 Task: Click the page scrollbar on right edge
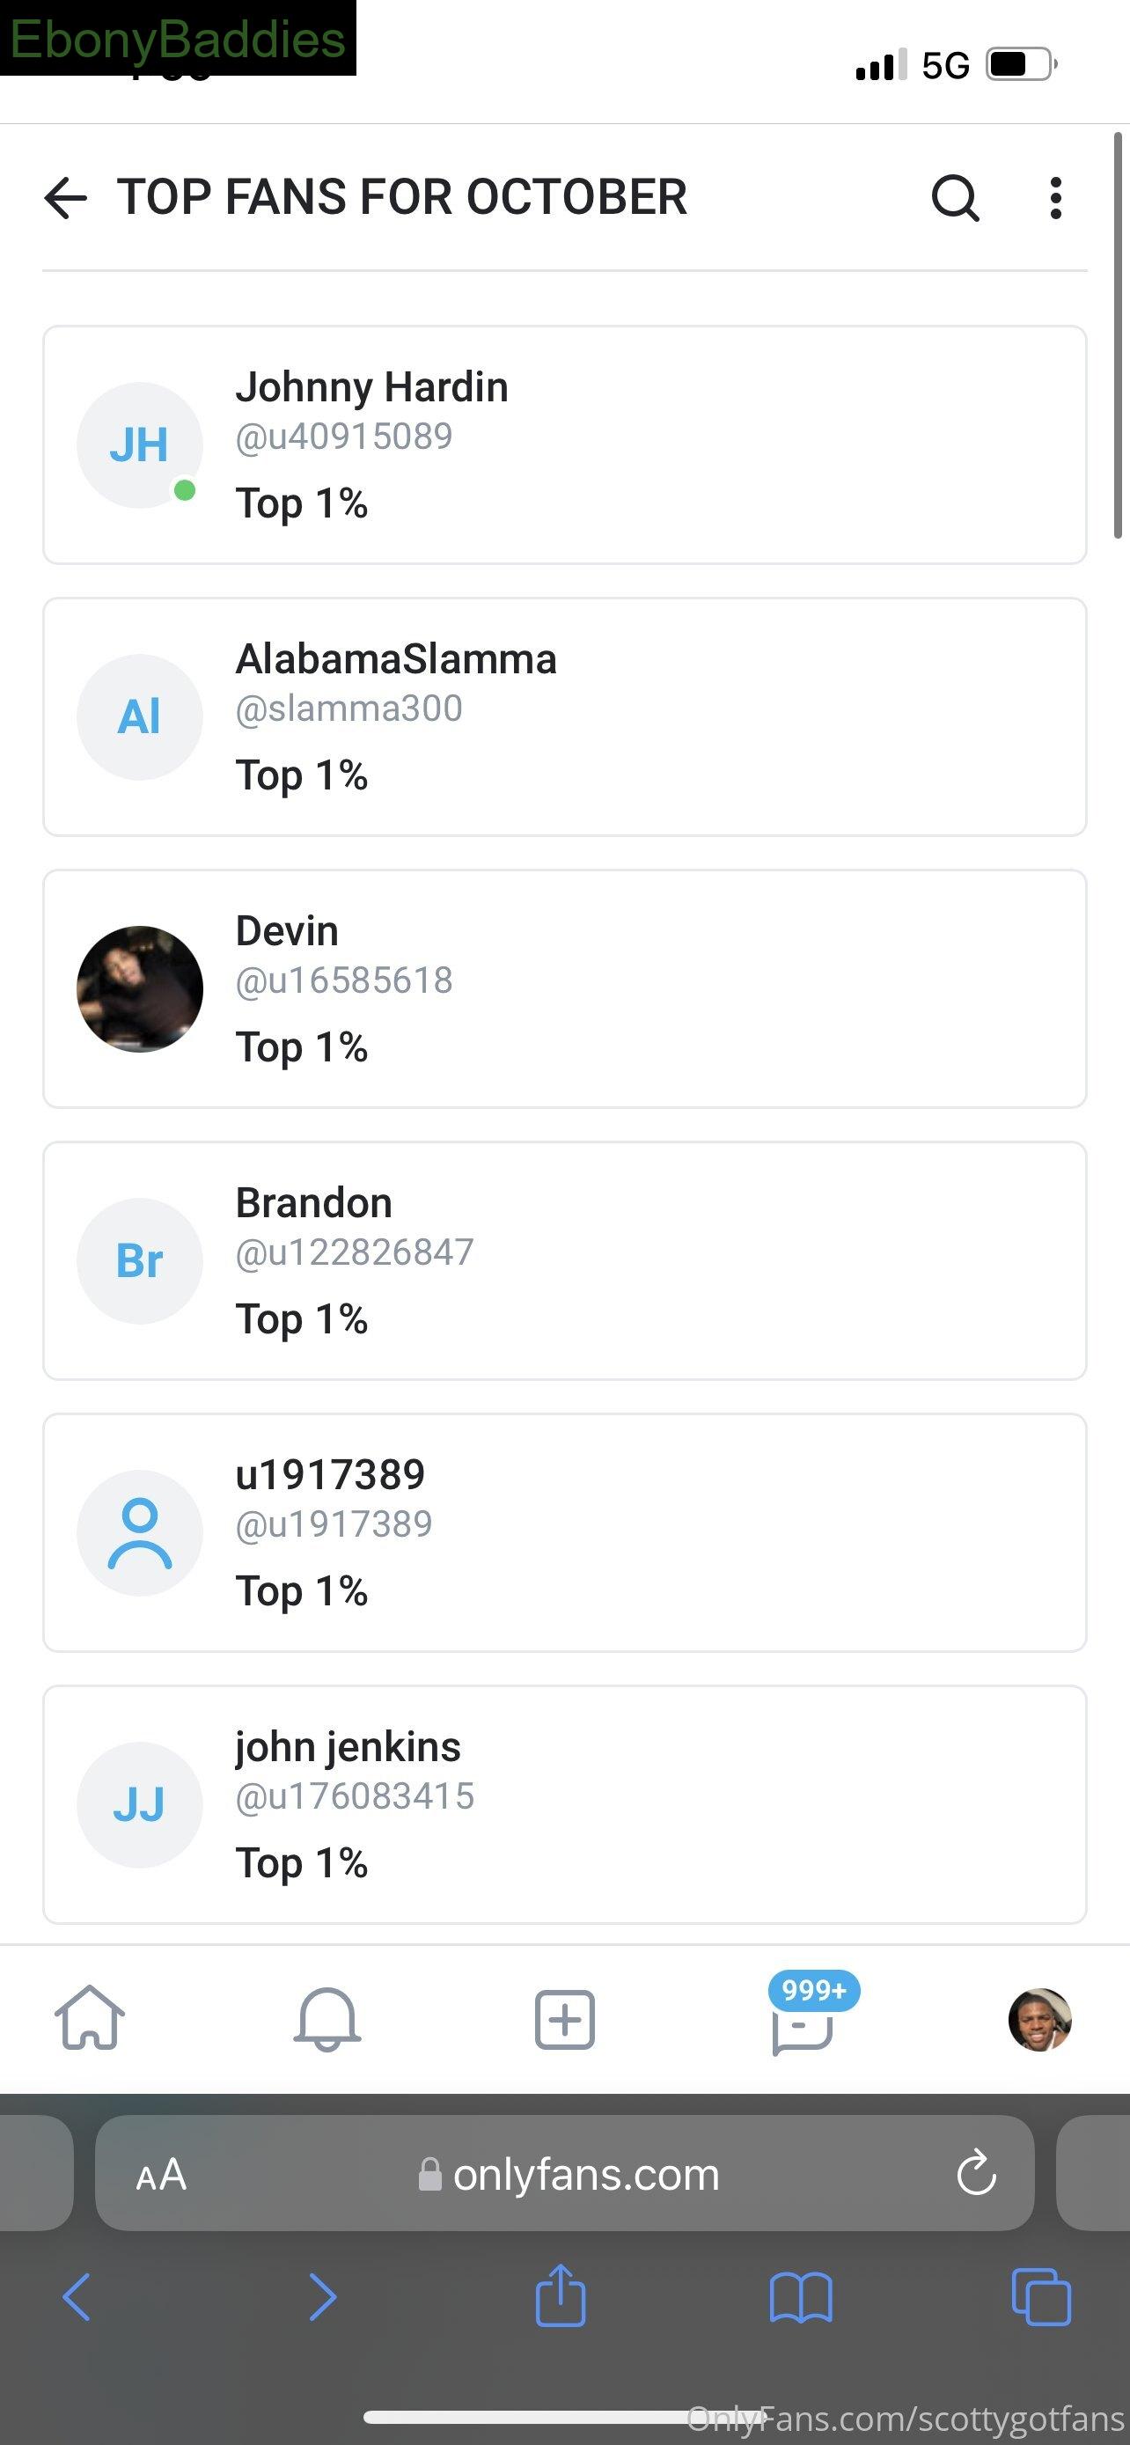tap(1118, 336)
